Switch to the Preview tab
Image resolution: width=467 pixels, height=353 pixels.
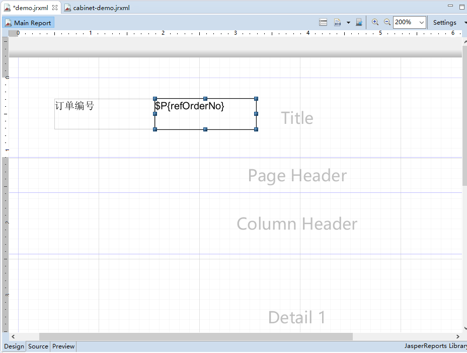pos(63,346)
